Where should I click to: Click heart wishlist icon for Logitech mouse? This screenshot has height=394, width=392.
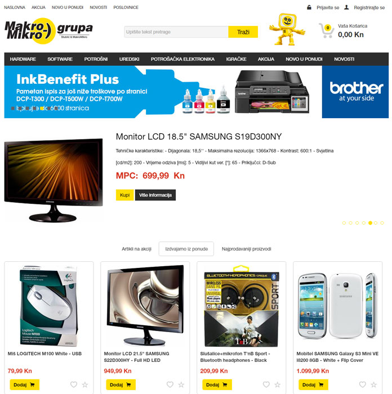coord(74,384)
